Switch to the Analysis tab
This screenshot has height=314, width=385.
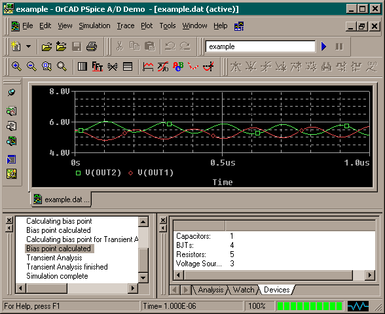point(211,290)
